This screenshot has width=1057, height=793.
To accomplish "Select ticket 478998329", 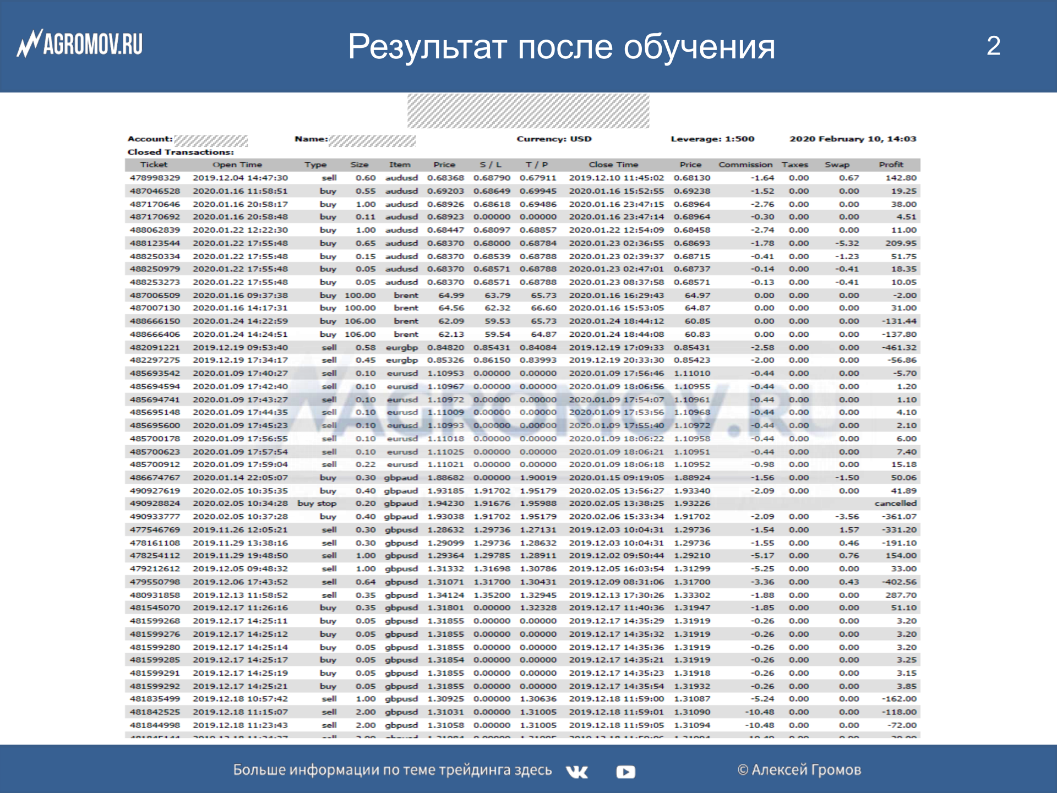I will pyautogui.click(x=155, y=178).
